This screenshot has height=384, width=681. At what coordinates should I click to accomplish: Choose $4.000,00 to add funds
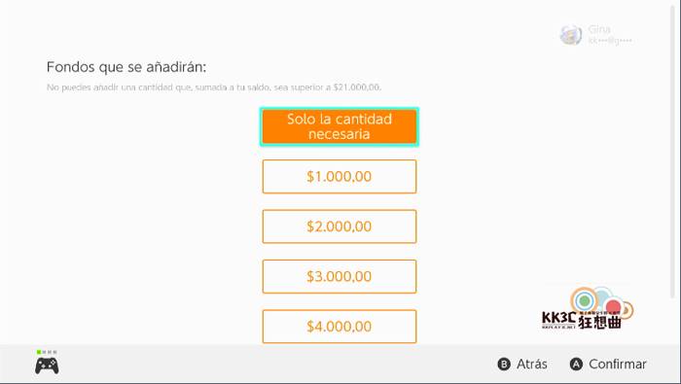click(340, 327)
